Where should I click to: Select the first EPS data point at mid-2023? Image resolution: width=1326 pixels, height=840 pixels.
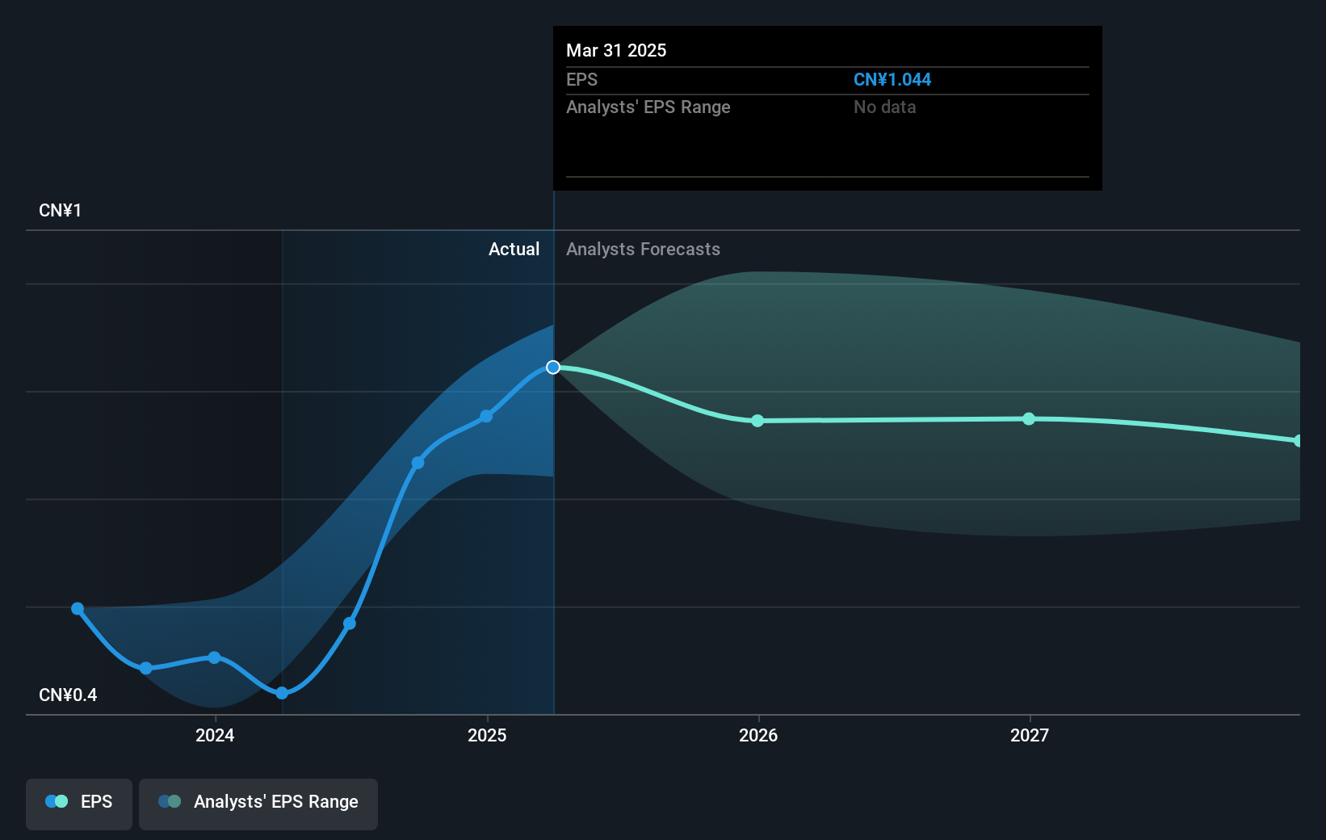[78, 608]
